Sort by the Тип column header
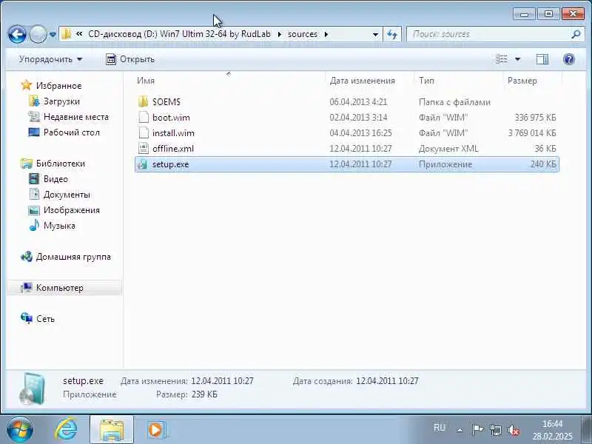Viewport: 592px width, 444px height. click(x=426, y=81)
